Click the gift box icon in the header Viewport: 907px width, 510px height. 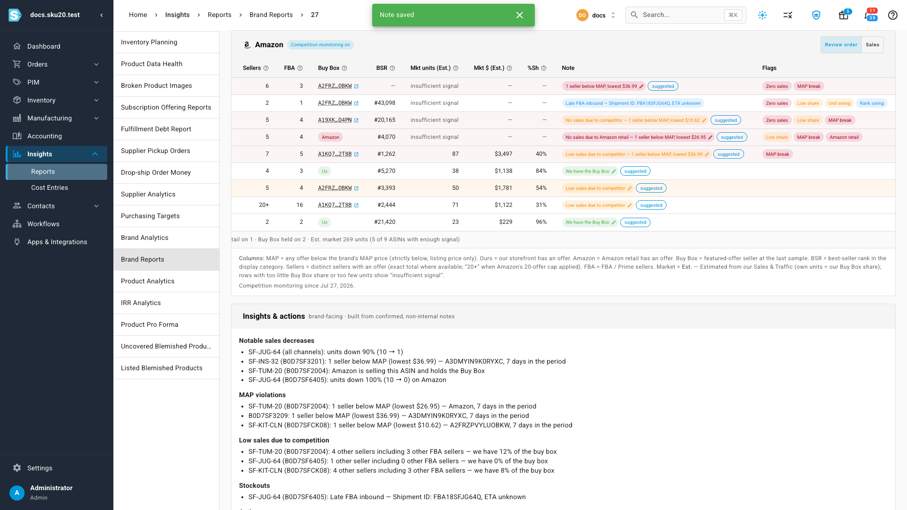(x=844, y=15)
